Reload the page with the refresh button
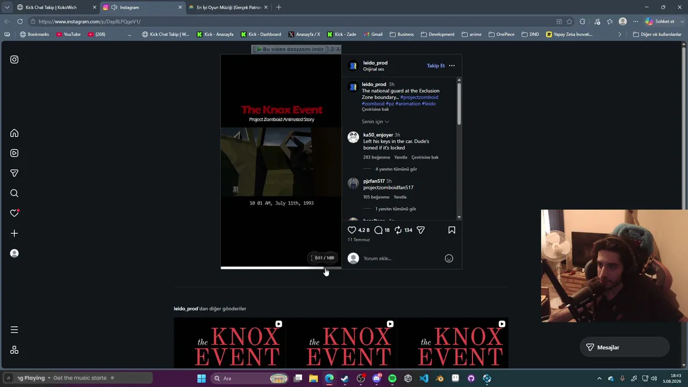 coord(20,21)
